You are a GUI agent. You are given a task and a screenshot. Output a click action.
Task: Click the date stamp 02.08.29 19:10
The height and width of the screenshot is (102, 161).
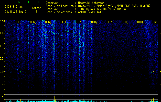tap(16, 12)
